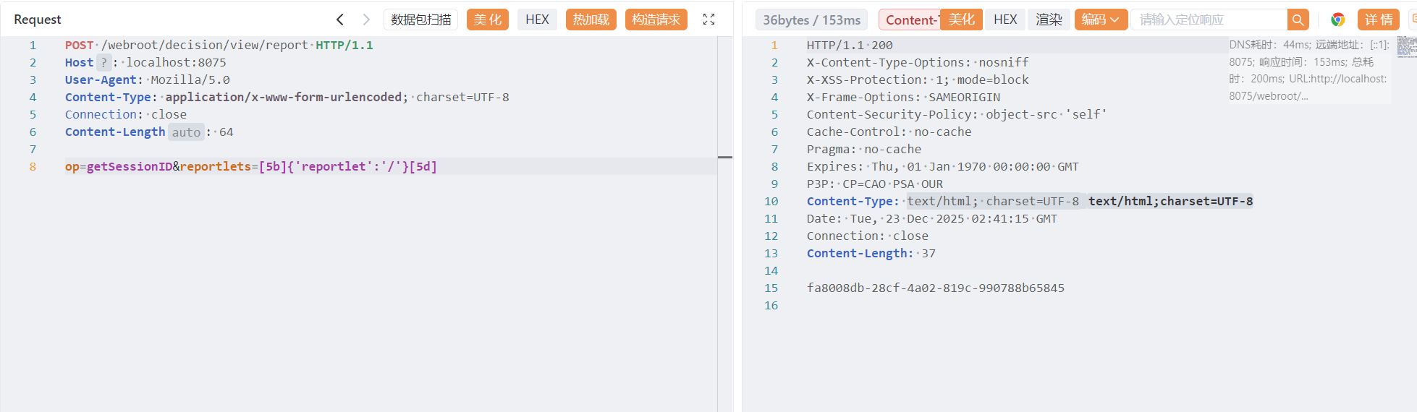This screenshot has height=412, width=1417.
Task: Toggle 美化 beautify in the Request panel
Action: 487,20
